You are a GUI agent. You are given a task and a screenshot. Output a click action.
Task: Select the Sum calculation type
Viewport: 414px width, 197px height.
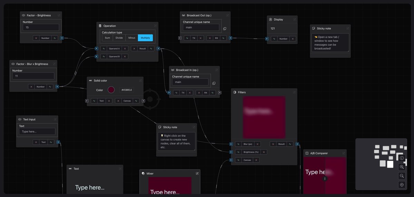click(x=107, y=38)
